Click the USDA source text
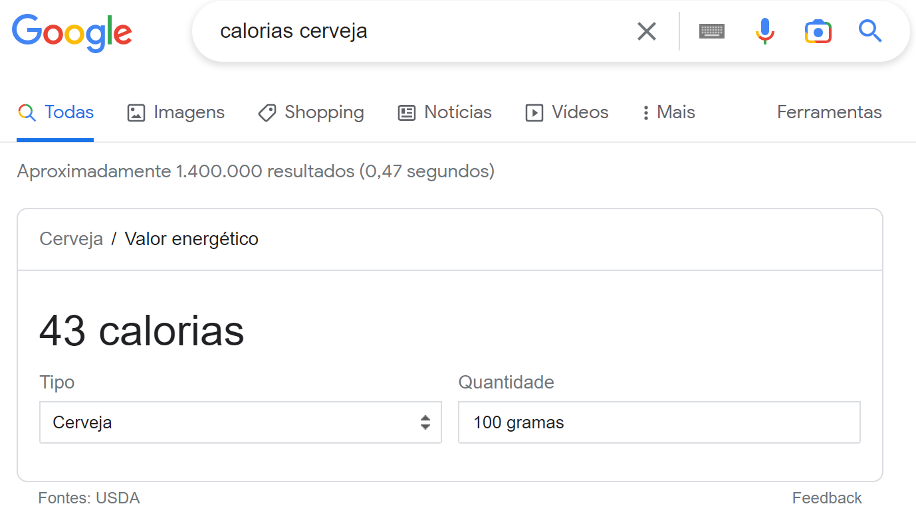This screenshot has width=916, height=514. 118,498
